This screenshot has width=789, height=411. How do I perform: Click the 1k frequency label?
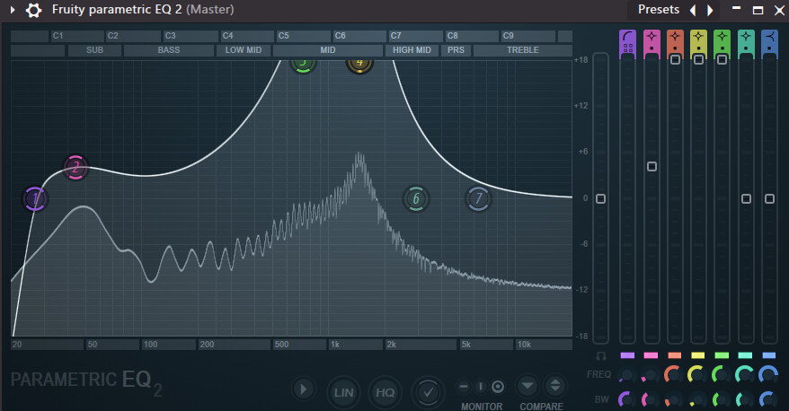pos(335,345)
